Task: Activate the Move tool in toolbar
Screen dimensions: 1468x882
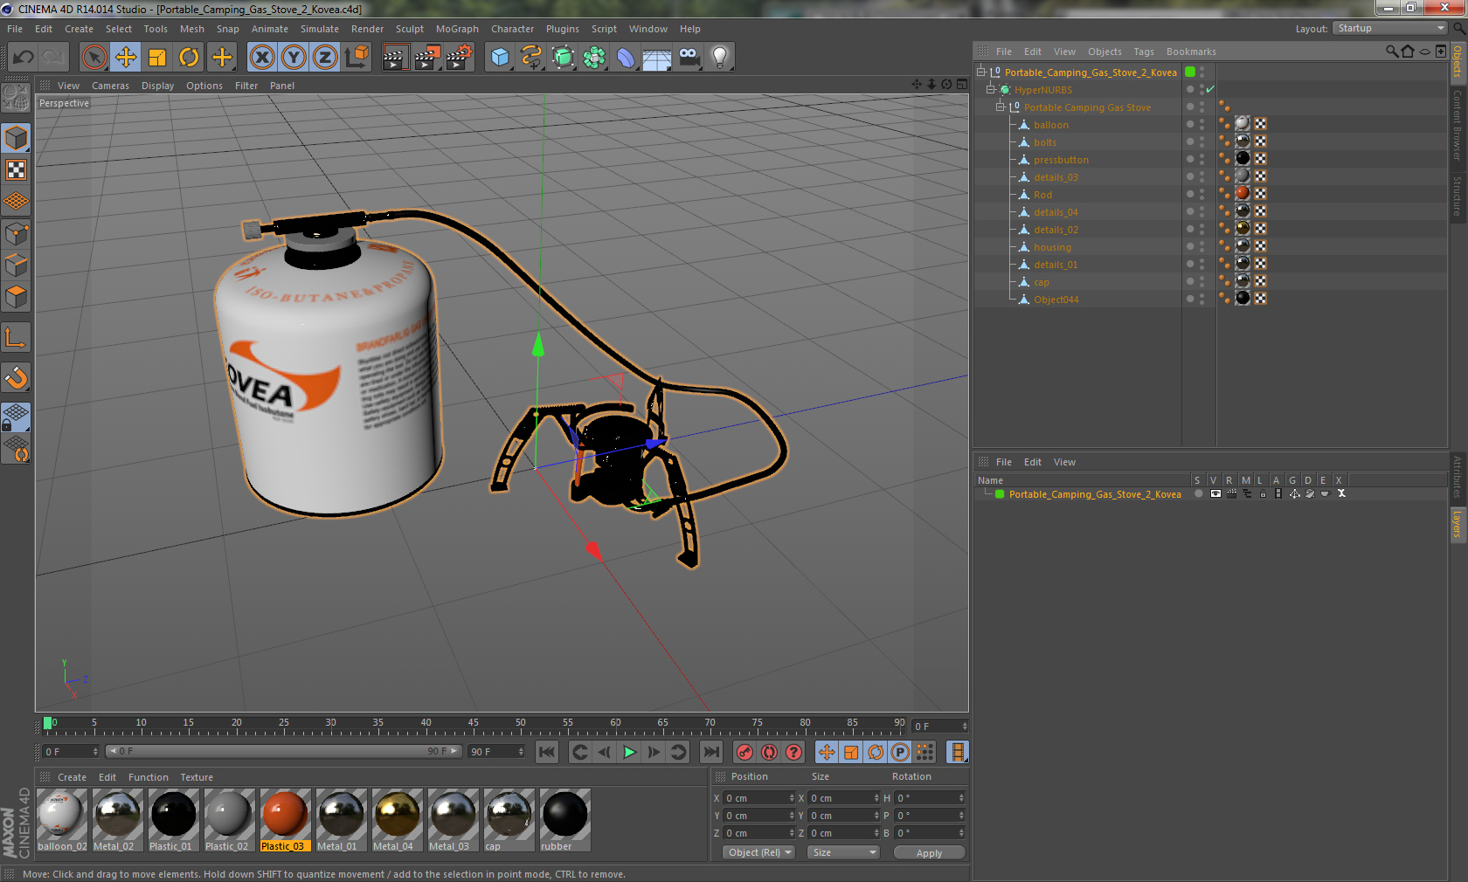Action: pyautogui.click(x=126, y=58)
